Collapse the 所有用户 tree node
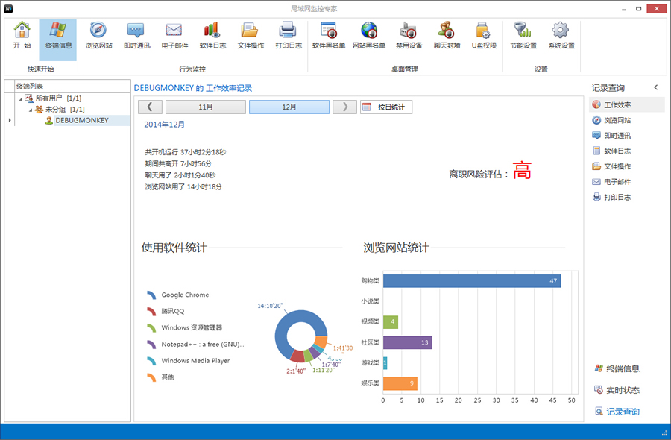 click(19, 98)
